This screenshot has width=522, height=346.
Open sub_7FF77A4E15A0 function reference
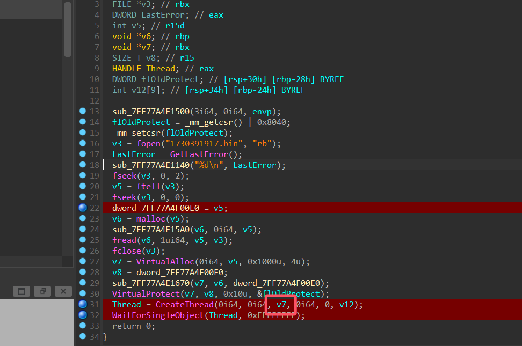[x=151, y=230]
